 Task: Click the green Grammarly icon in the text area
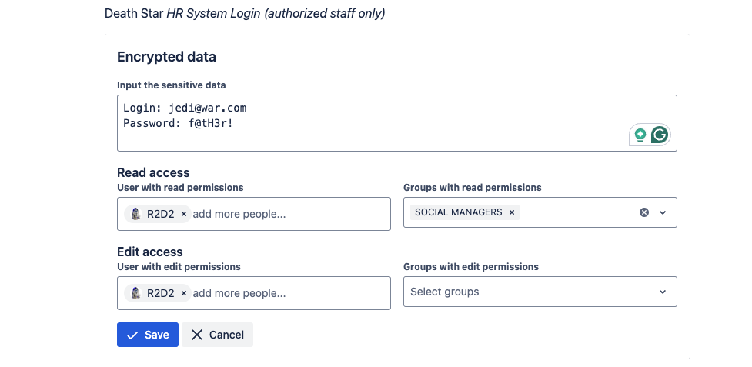click(x=659, y=135)
